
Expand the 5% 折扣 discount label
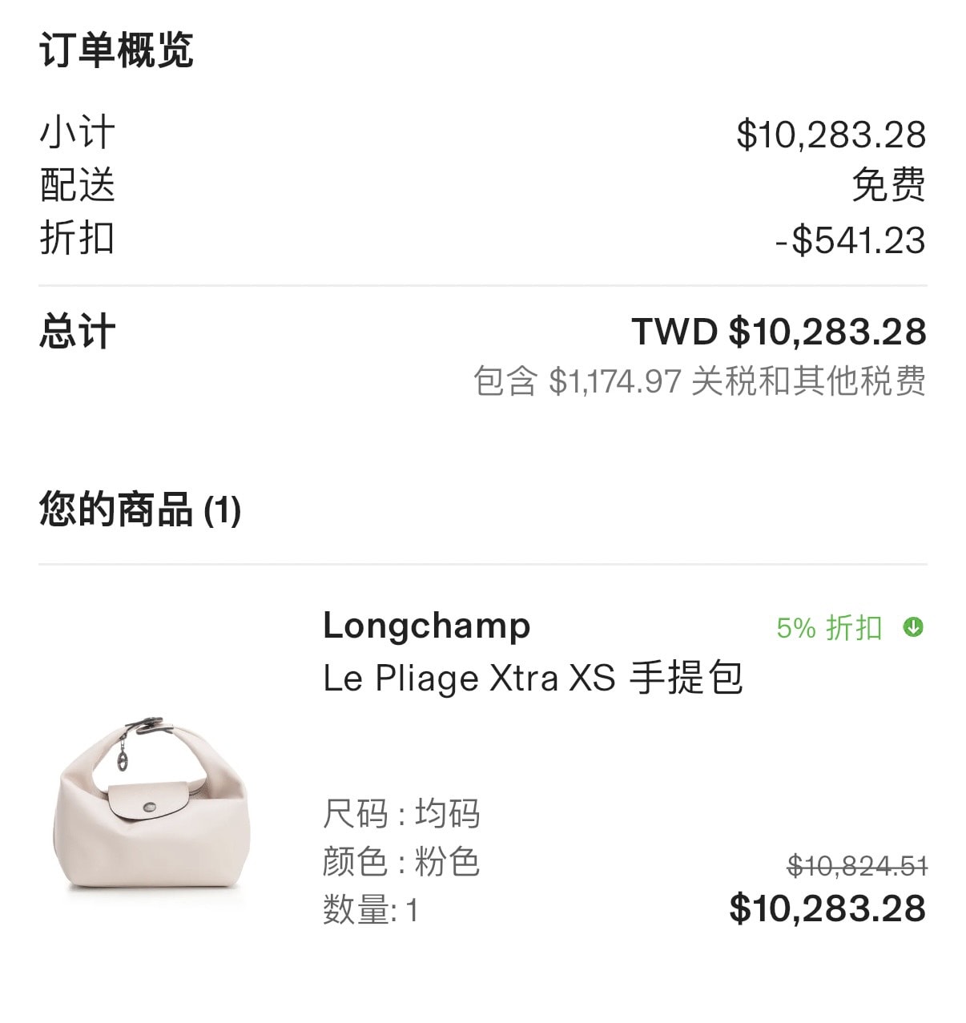[829, 627]
